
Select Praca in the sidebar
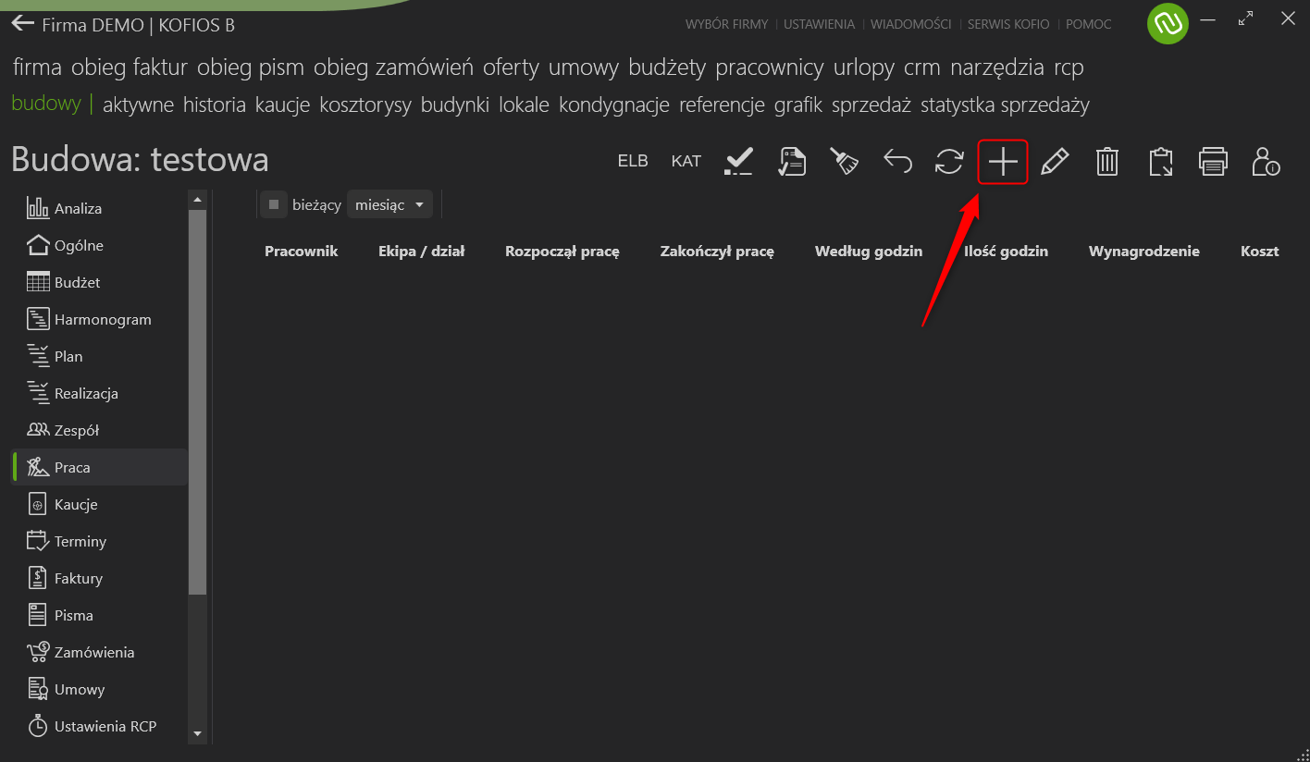(x=100, y=467)
